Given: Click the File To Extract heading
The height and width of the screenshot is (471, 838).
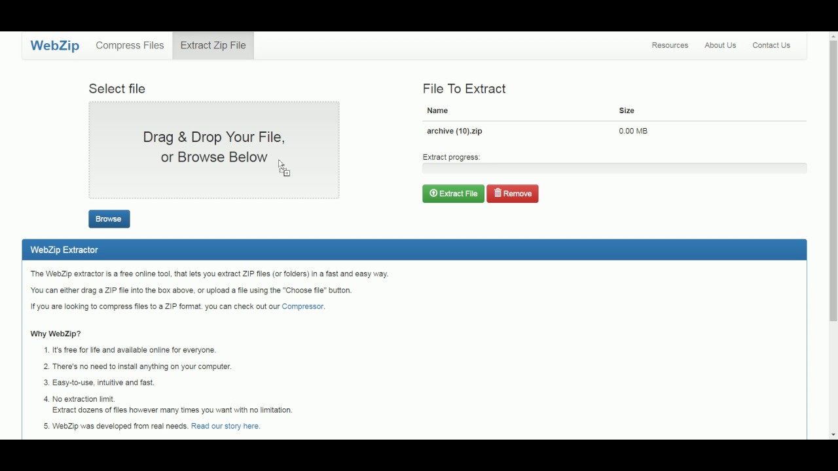Looking at the screenshot, I should 464,89.
